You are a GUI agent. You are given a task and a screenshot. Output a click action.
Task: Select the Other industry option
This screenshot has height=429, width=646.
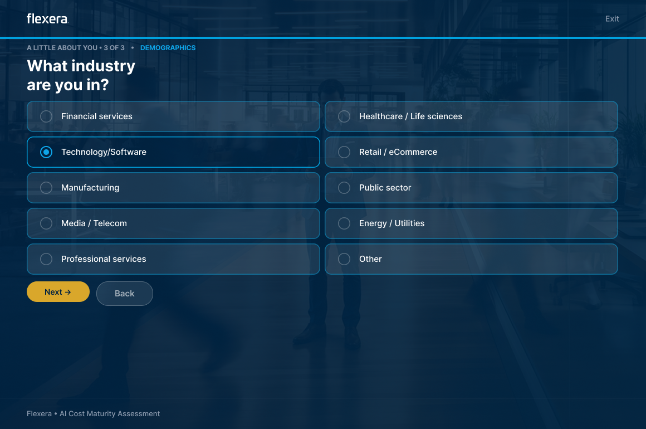[x=471, y=259]
